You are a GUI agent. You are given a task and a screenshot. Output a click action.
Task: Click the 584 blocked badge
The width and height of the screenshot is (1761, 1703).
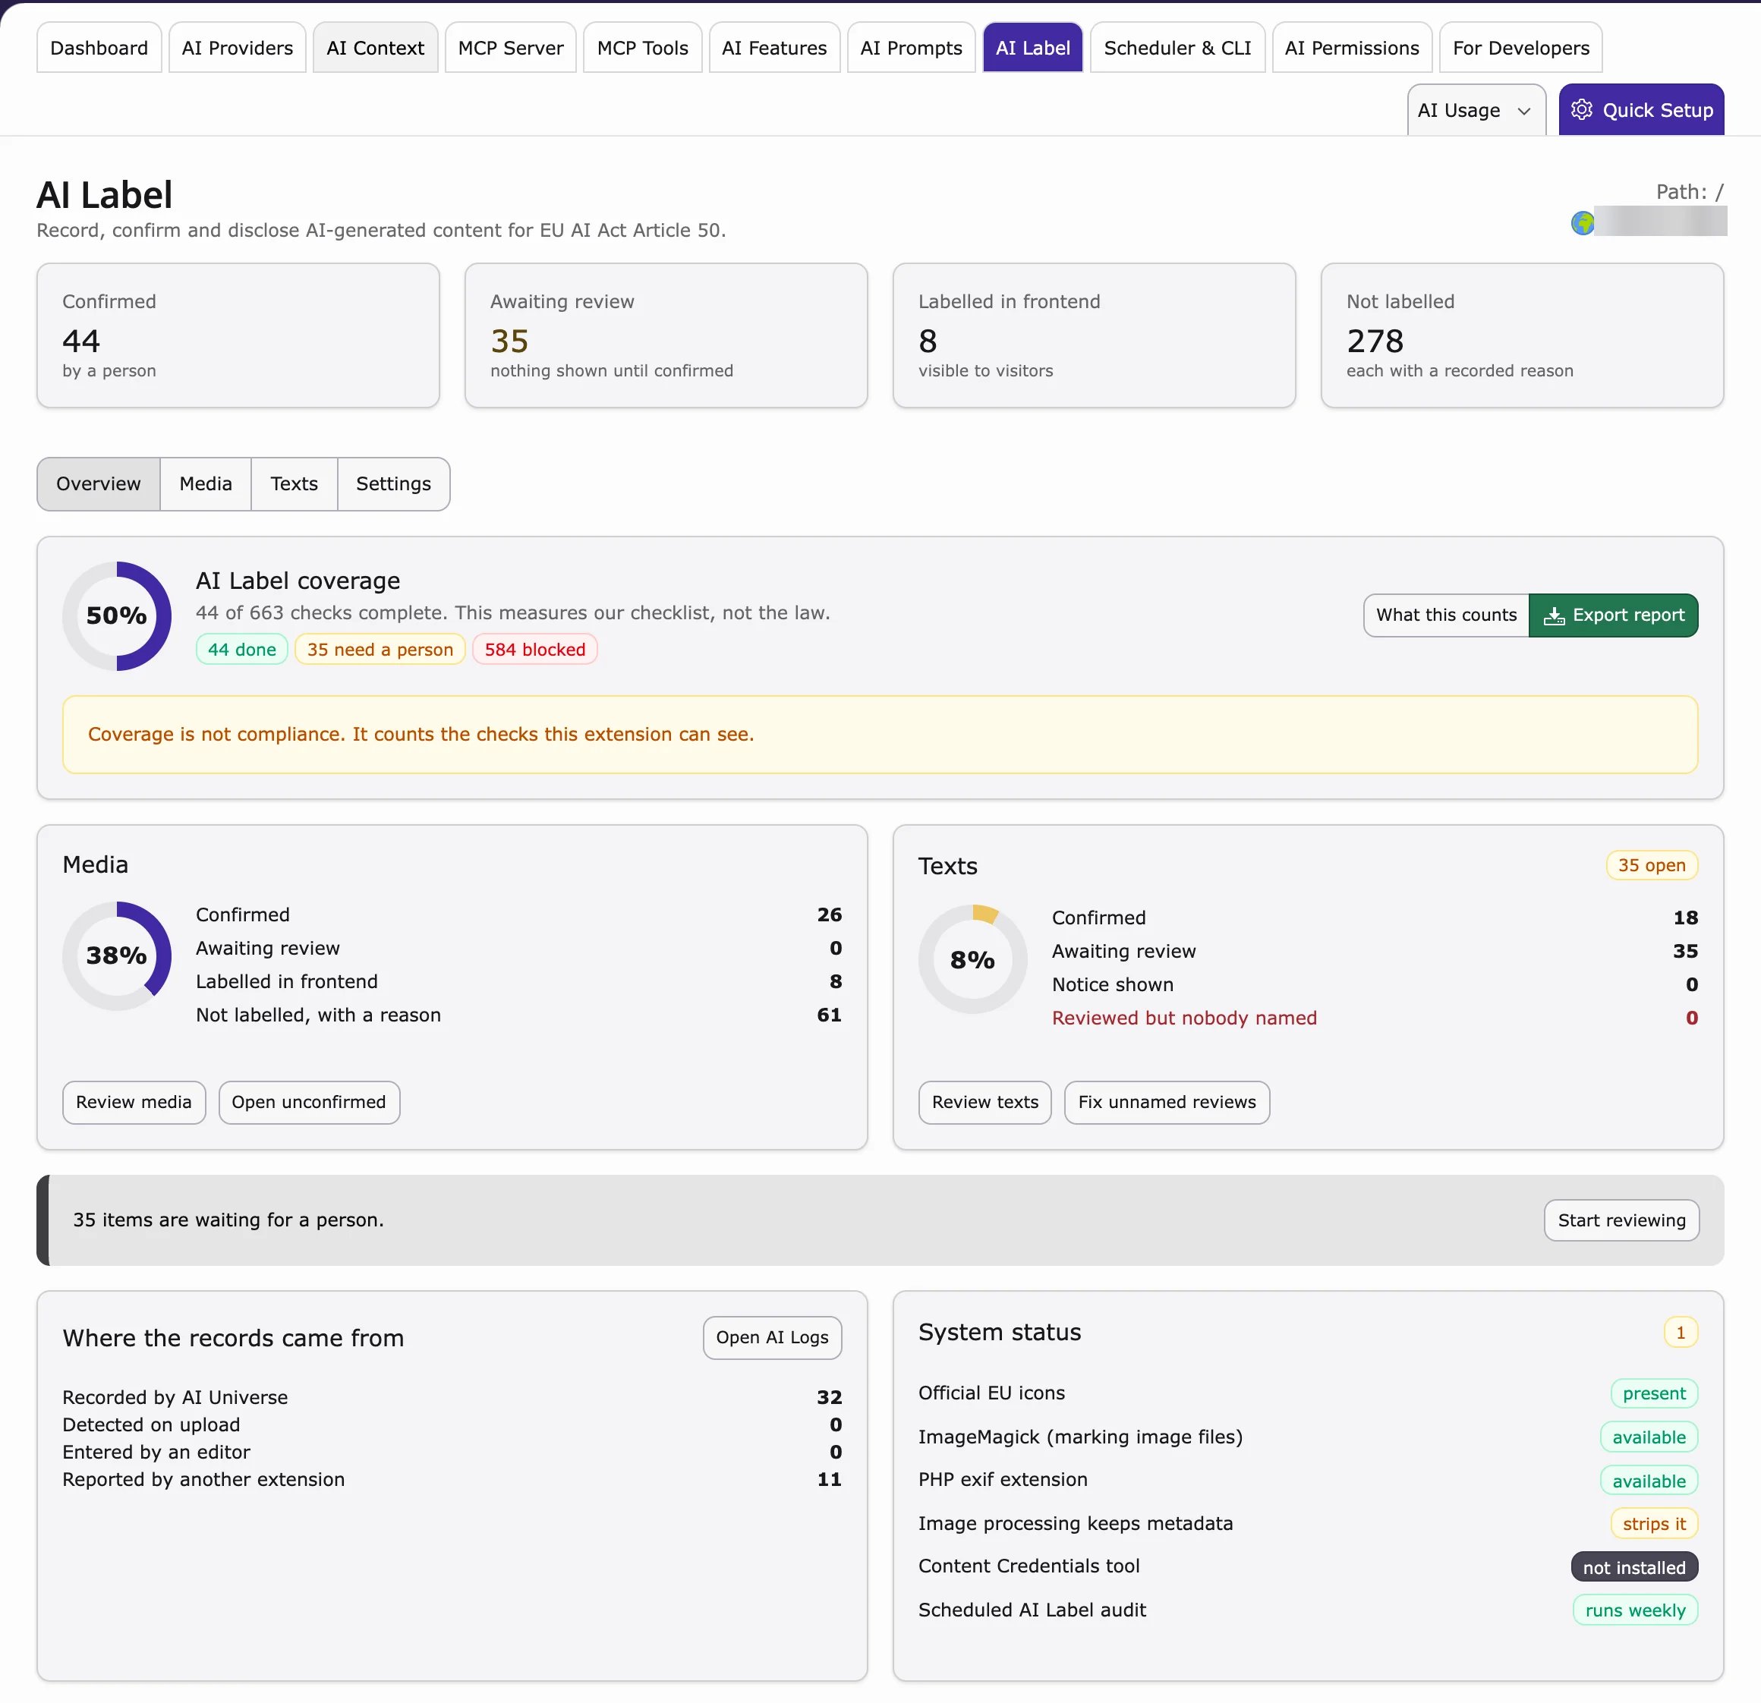534,650
